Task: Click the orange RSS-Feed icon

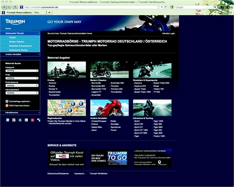Action: pos(7,106)
